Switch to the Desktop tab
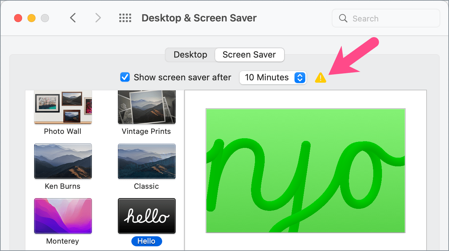 click(x=190, y=55)
